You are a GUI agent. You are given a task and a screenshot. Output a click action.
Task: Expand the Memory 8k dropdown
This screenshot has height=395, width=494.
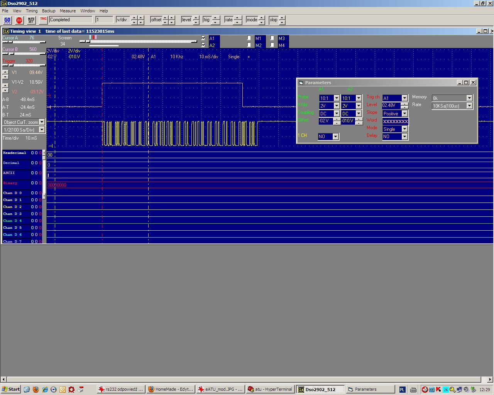pyautogui.click(x=469, y=98)
